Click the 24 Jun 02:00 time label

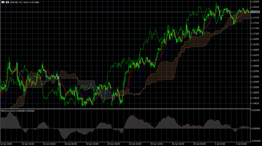coord(135,144)
